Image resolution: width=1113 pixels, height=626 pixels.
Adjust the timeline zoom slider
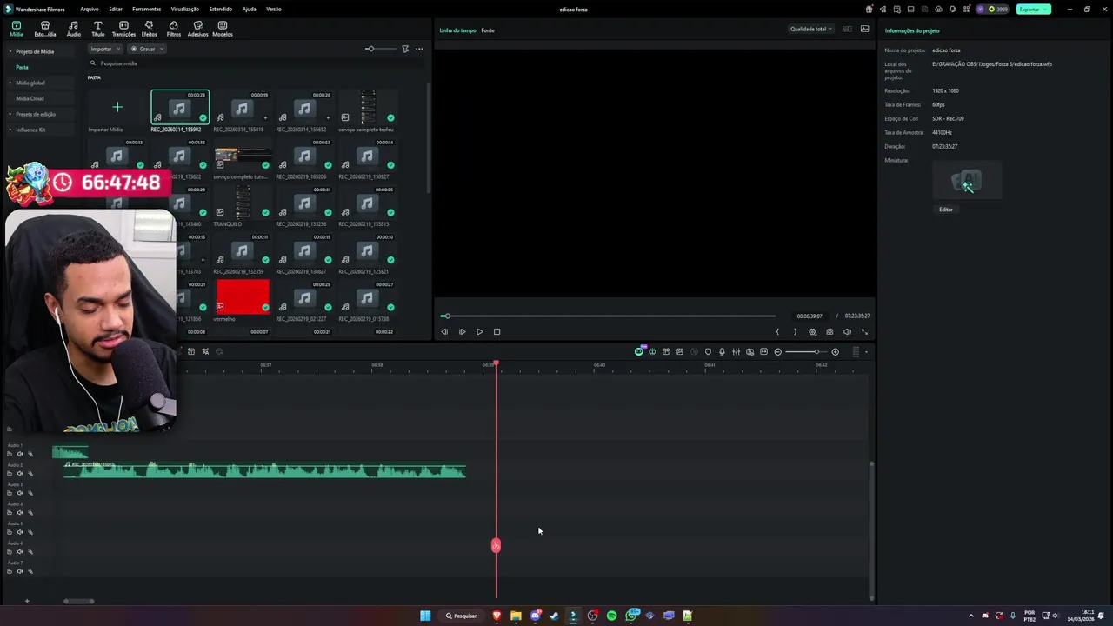tap(806, 351)
